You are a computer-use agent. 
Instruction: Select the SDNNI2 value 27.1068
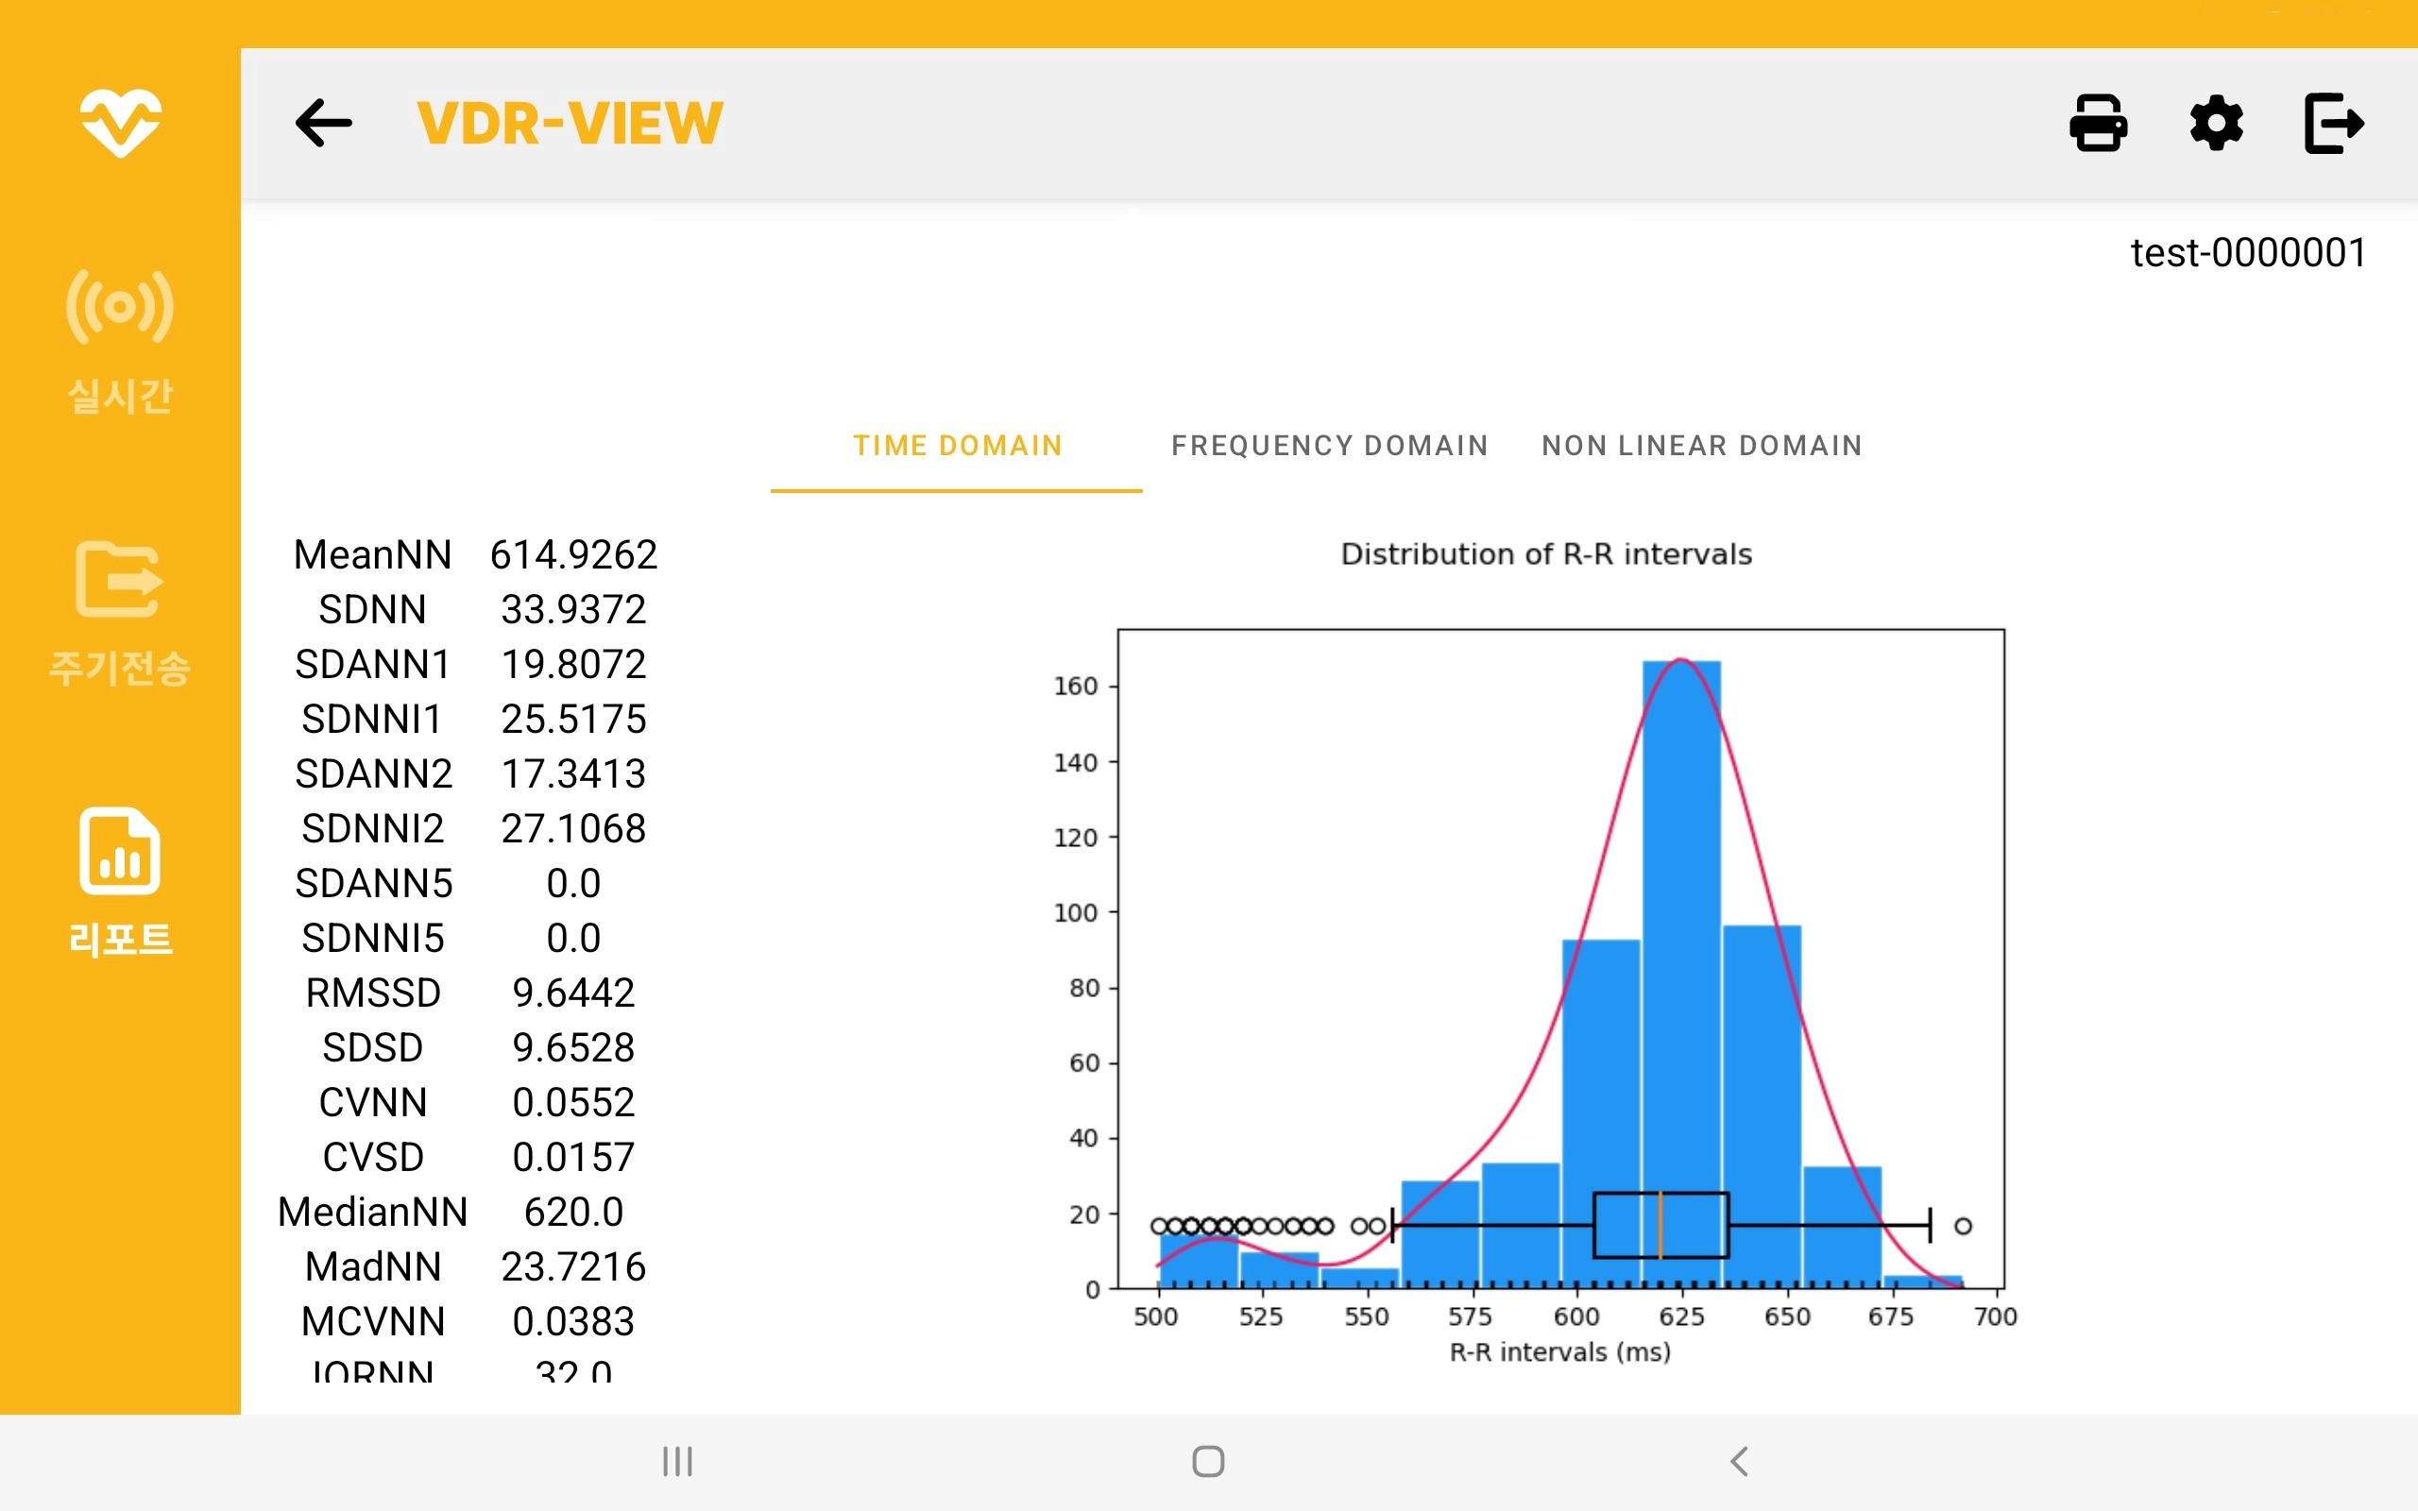(x=573, y=829)
